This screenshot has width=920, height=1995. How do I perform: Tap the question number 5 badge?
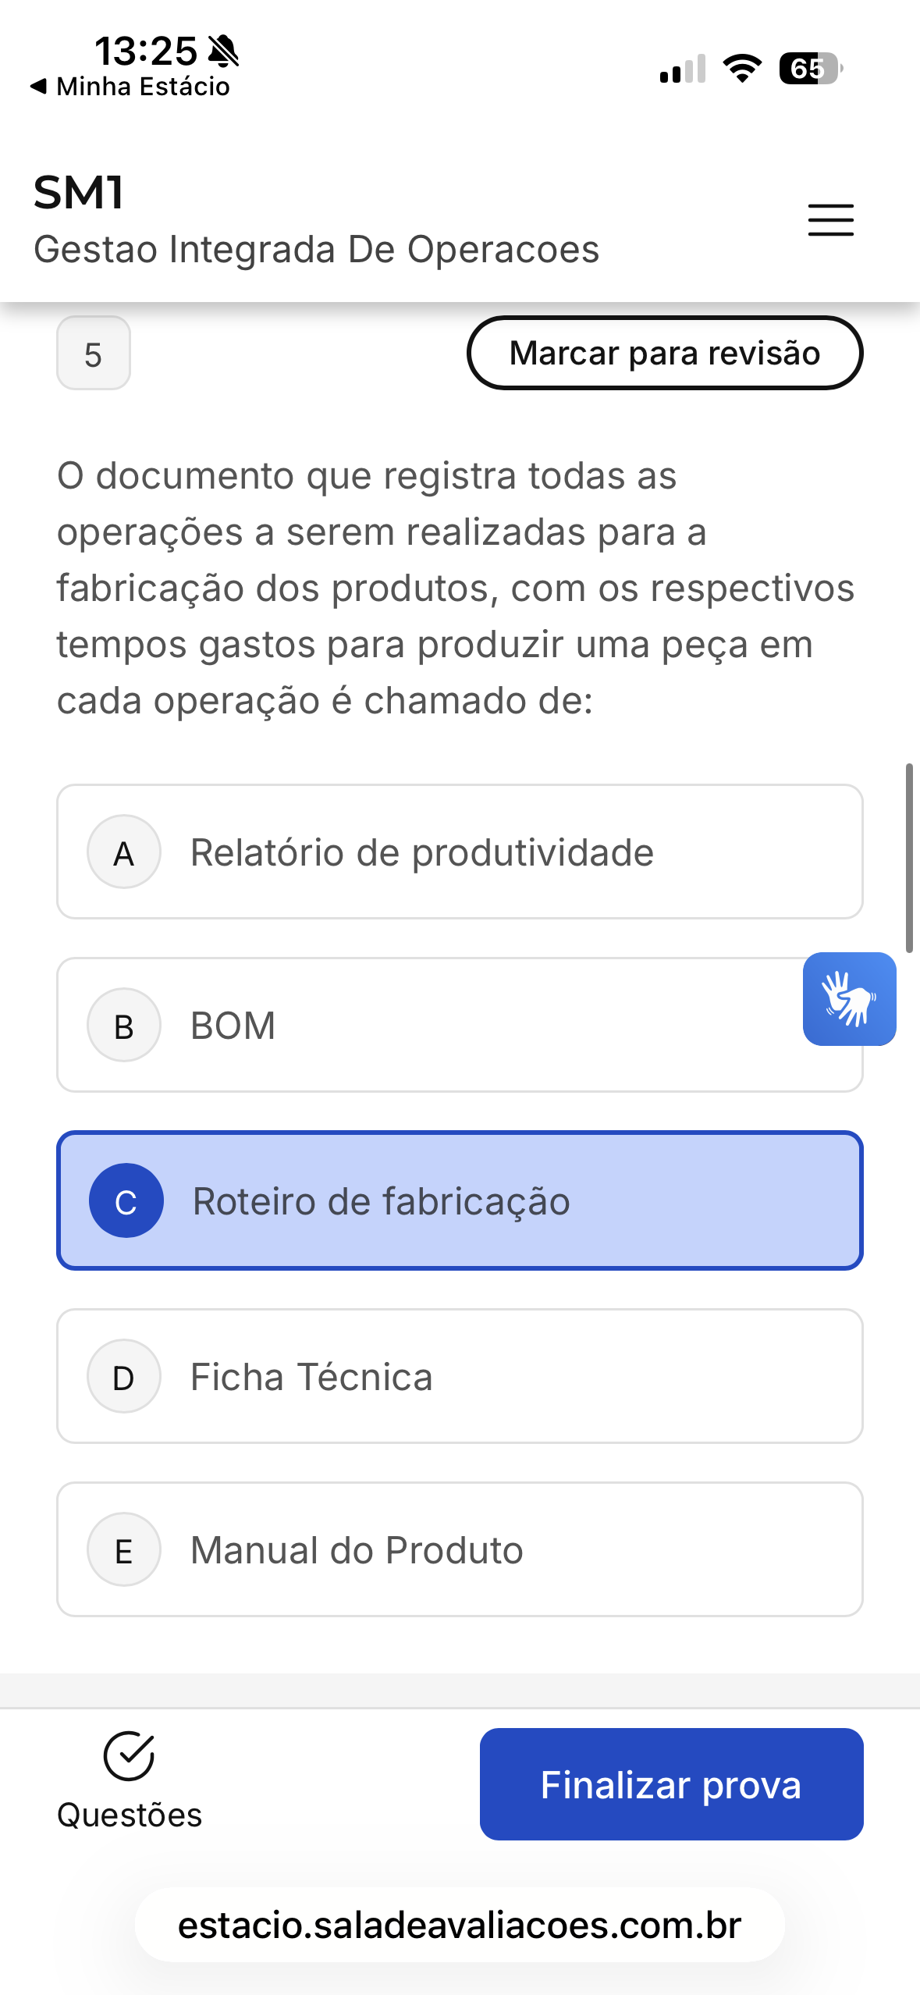[94, 354]
